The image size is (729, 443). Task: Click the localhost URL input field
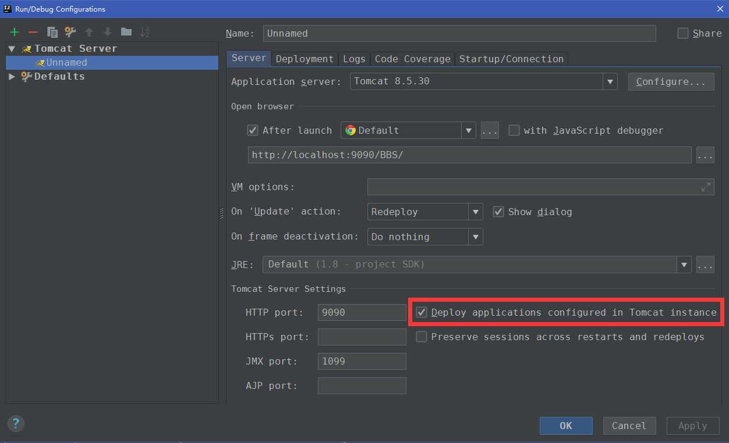tap(470, 155)
